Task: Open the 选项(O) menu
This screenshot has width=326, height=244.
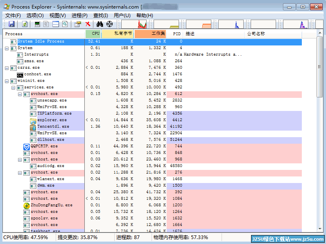Action: coord(35,16)
